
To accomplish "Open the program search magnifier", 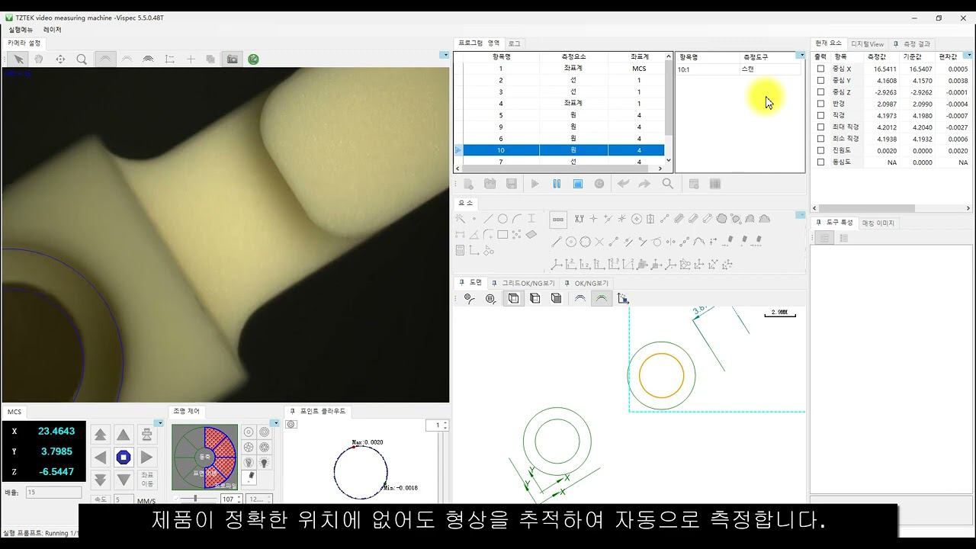I will point(667,184).
